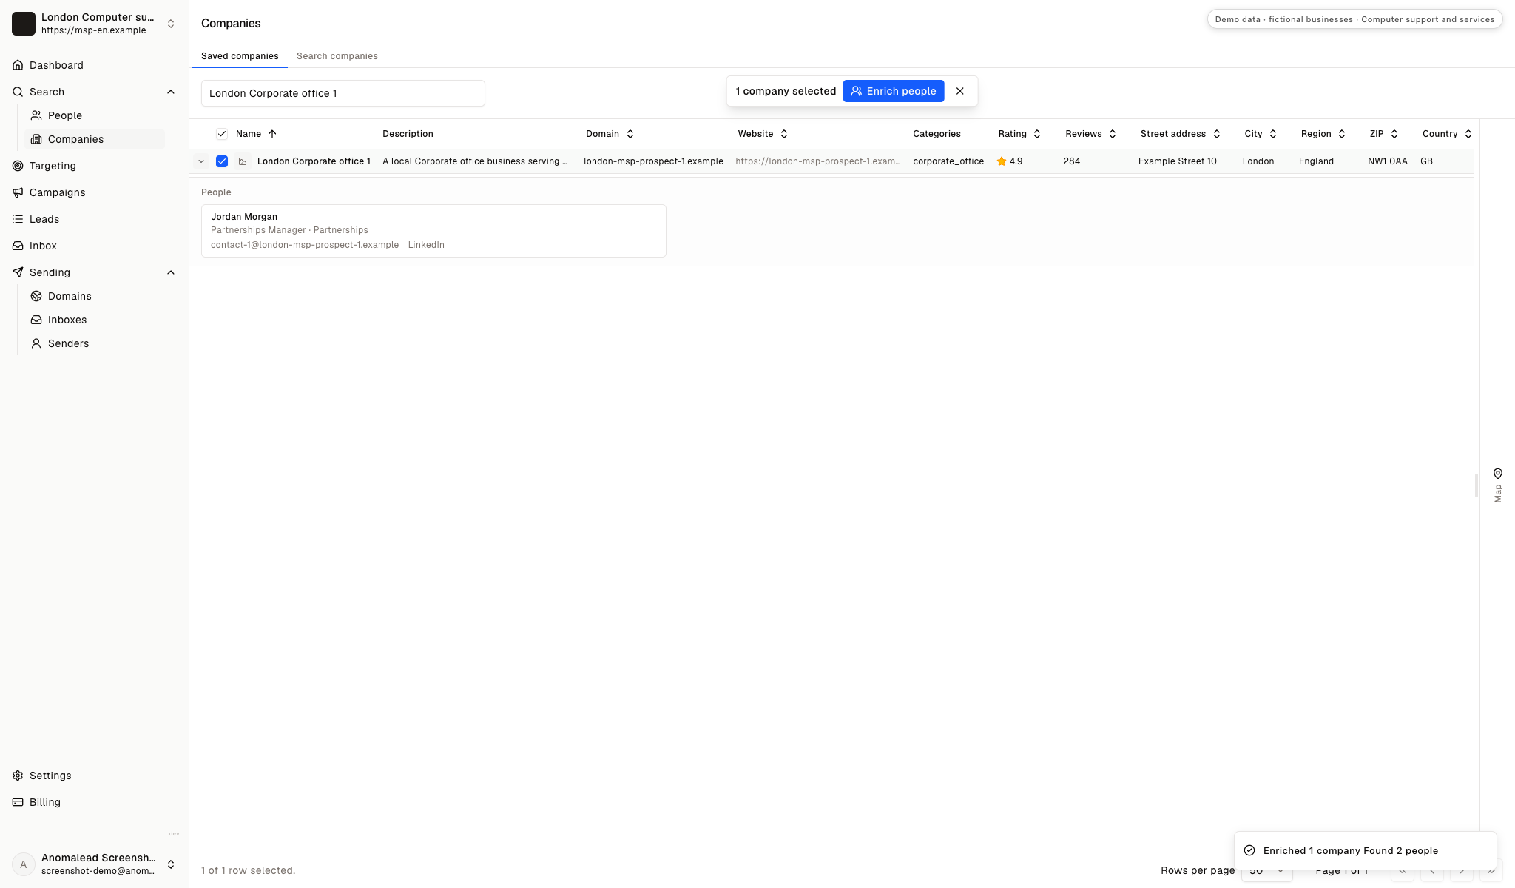This screenshot has height=888, width=1515.
Task: Open the london-msp-prospect-1 website link
Action: tap(817, 161)
